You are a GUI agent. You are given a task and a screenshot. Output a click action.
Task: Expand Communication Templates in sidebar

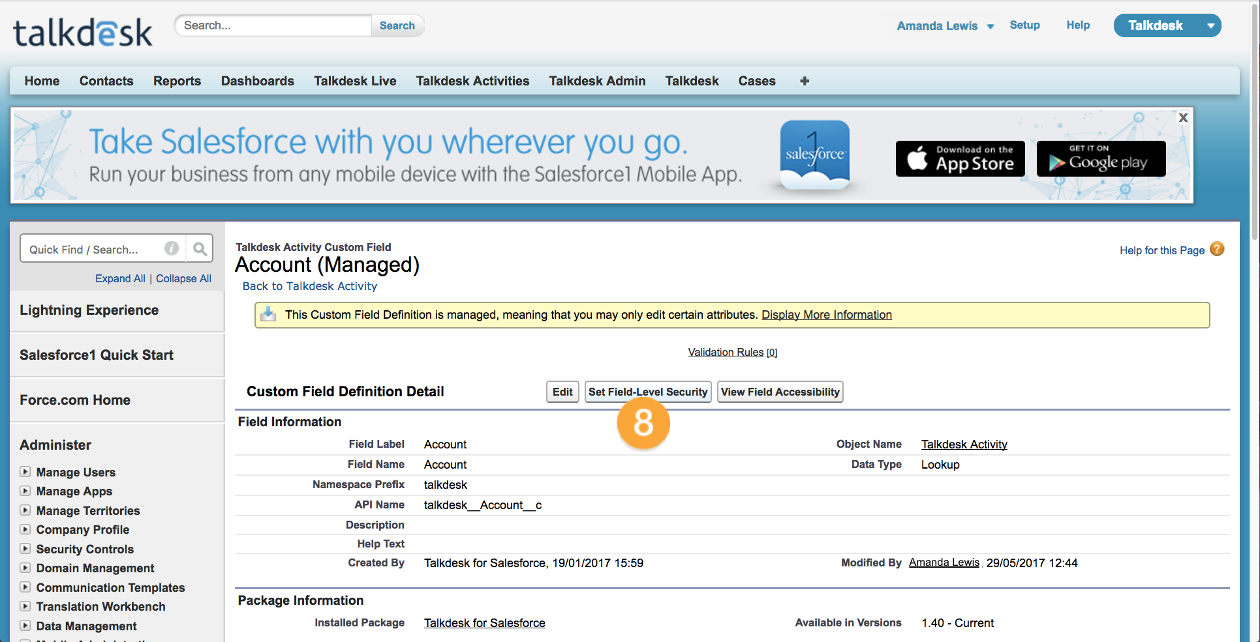click(x=25, y=587)
